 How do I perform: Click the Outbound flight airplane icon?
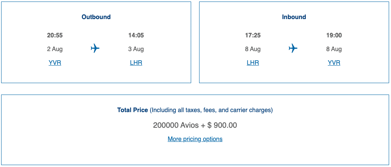click(x=95, y=48)
